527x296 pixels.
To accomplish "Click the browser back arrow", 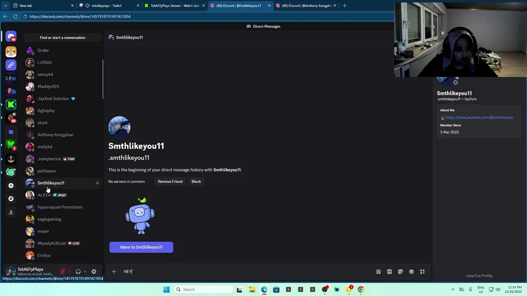I will tap(5, 16).
